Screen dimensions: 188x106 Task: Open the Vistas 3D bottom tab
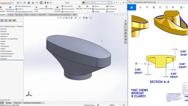(17, 103)
